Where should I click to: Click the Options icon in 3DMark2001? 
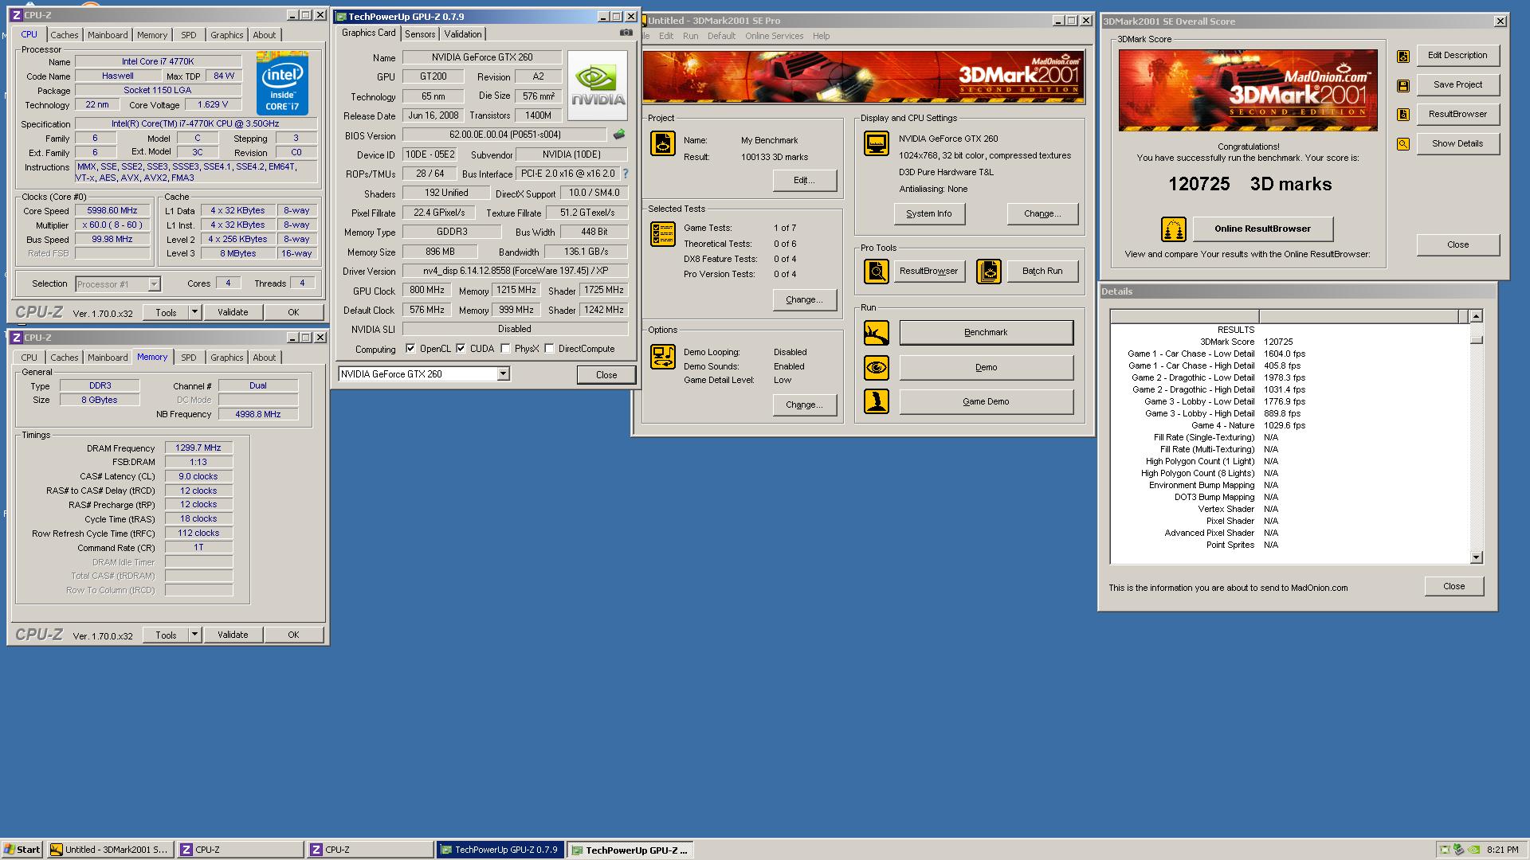point(662,356)
